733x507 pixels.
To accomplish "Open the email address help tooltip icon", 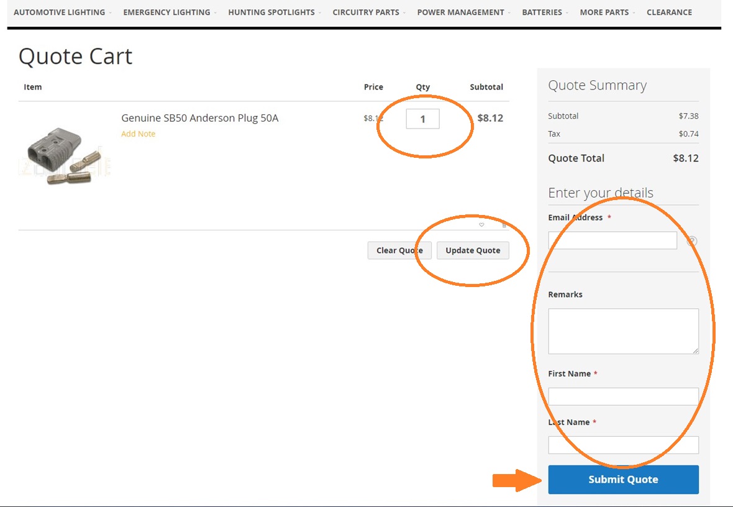I will click(693, 241).
